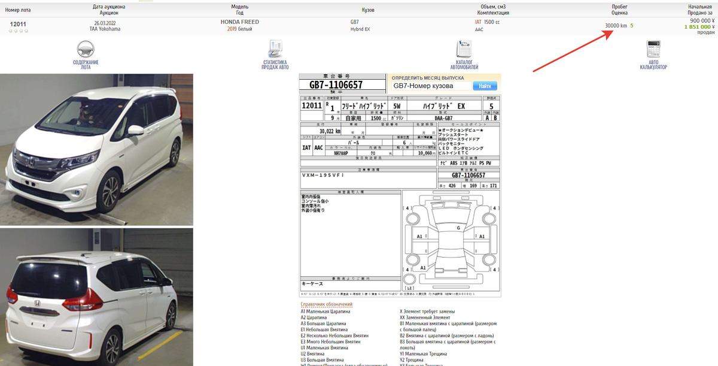Click the GB7 body code

[355, 22]
